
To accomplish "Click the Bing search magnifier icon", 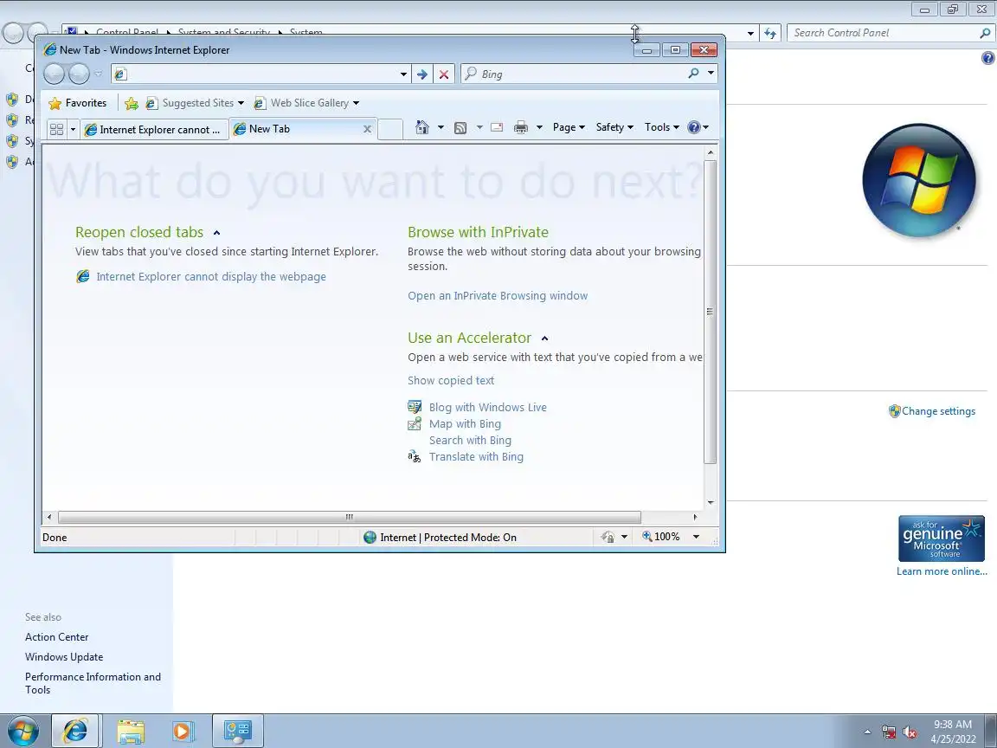I will [x=694, y=74].
